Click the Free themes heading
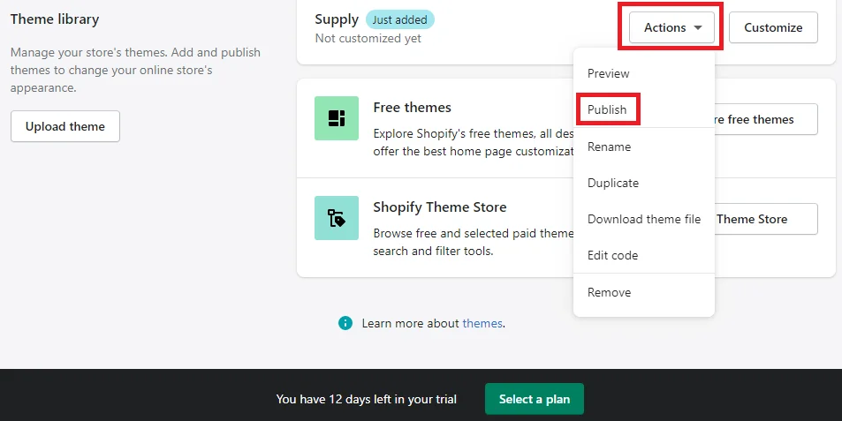842x421 pixels. pos(413,108)
